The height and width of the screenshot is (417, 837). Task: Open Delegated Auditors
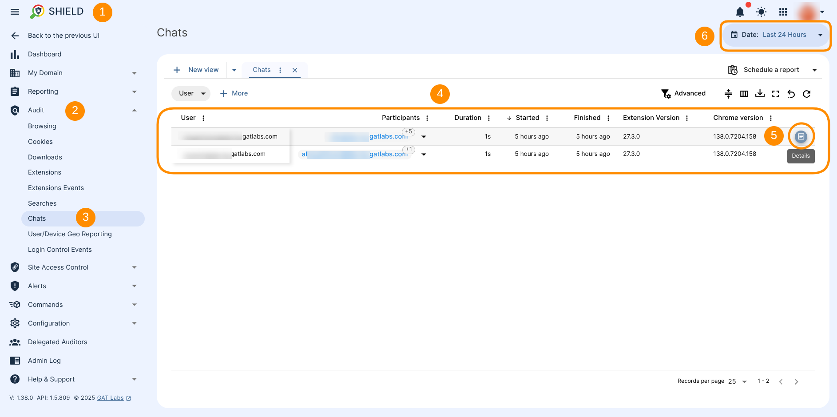[57, 342]
